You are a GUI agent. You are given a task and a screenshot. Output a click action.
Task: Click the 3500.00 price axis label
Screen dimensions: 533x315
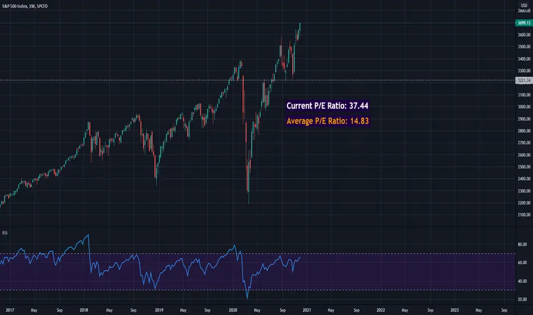click(524, 46)
